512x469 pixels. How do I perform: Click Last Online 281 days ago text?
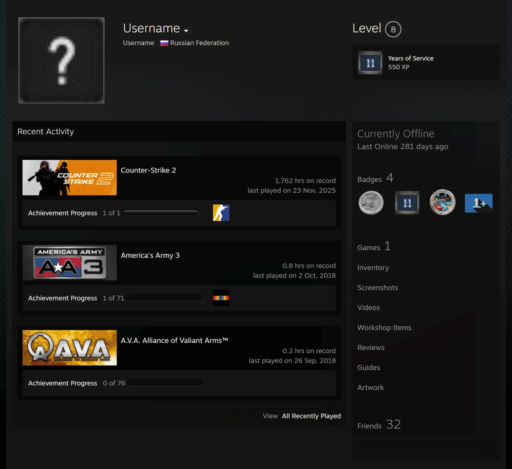tap(403, 147)
